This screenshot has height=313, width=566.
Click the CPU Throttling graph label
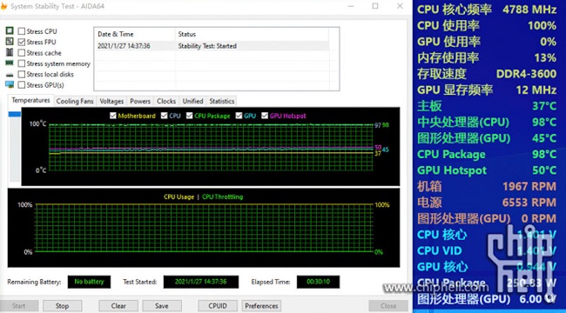(x=222, y=196)
